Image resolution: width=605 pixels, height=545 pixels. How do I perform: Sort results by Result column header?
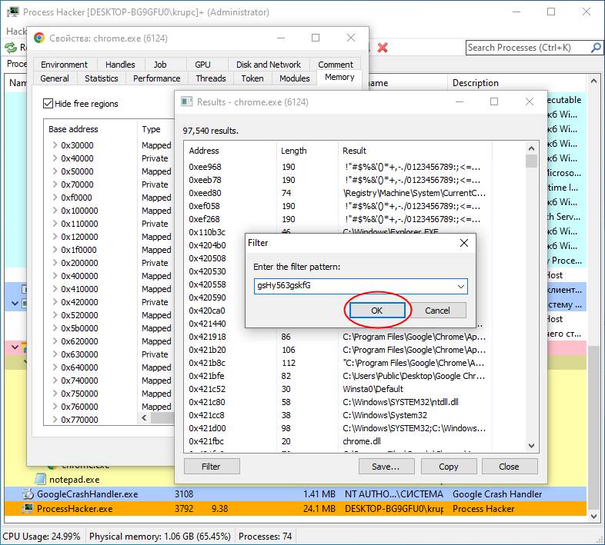(415, 151)
